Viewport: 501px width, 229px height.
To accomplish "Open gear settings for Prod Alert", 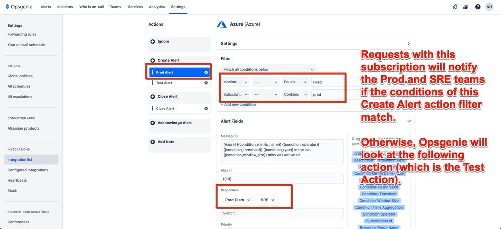I will (x=206, y=73).
